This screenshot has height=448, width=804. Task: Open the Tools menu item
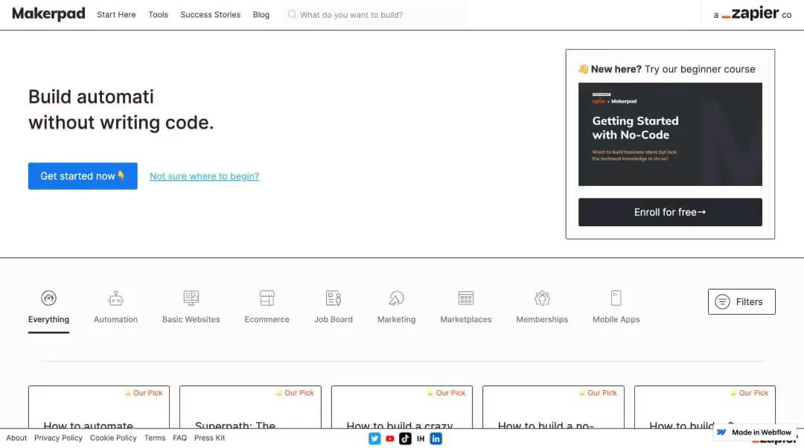pyautogui.click(x=159, y=15)
